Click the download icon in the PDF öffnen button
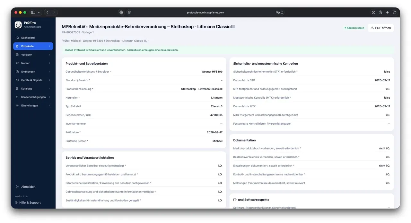Viewport: 411px width, 223px height. click(372, 28)
